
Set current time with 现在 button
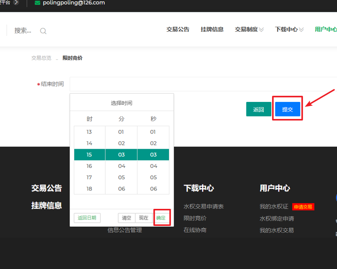[144, 218]
